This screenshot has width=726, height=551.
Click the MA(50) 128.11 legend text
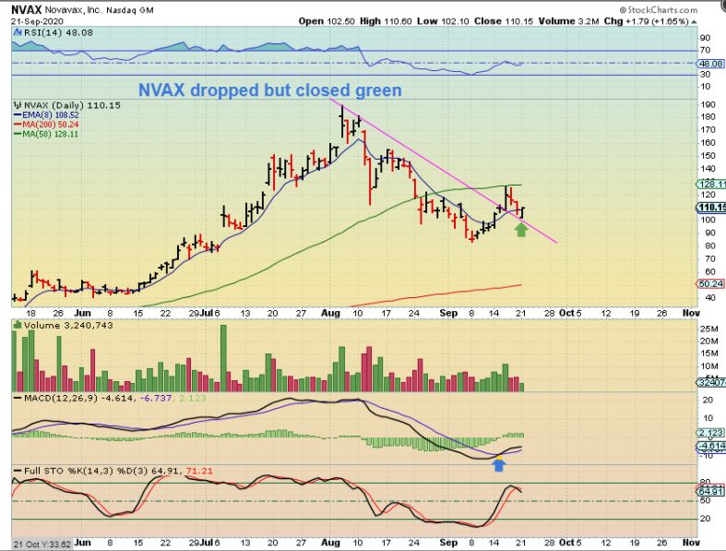(x=51, y=135)
